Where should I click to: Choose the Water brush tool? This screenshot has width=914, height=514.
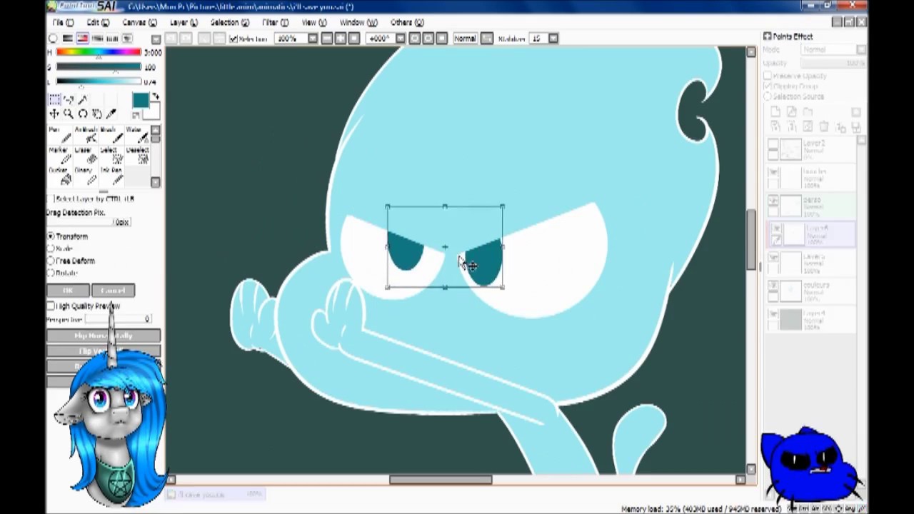(x=136, y=135)
